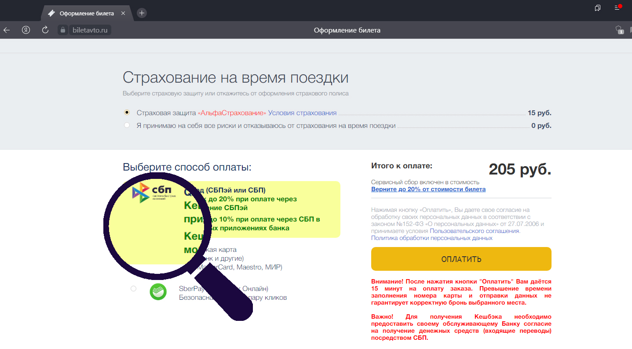Open the Yandex home page icon
This screenshot has width=632, height=349.
(26, 30)
